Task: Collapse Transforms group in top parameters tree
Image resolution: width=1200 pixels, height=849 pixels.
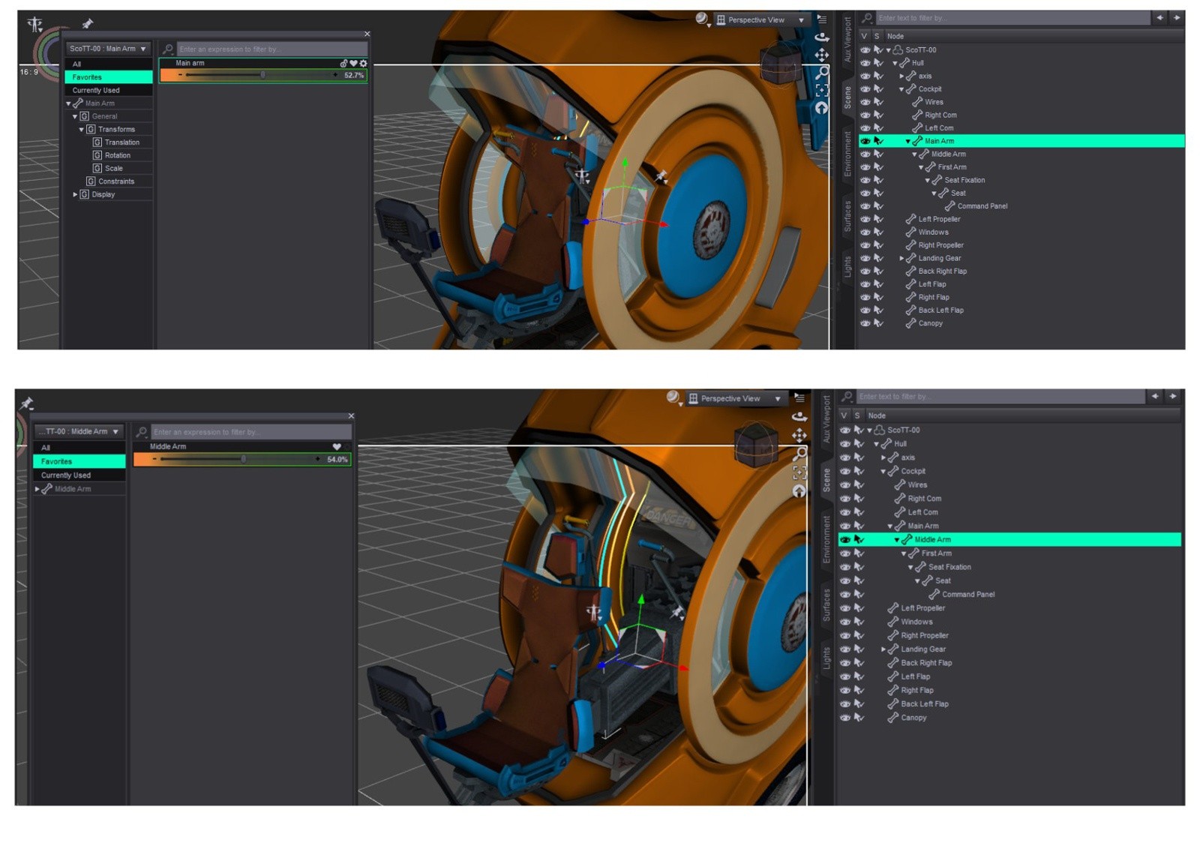Action: [x=81, y=130]
